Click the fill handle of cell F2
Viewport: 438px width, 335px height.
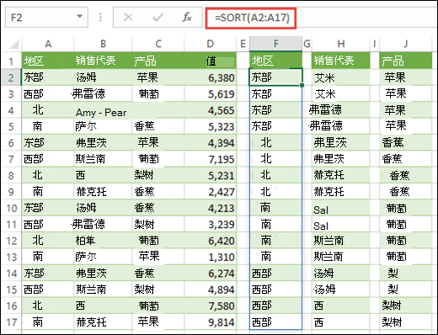click(302, 85)
